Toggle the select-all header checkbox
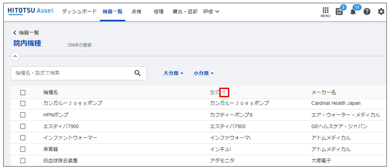This screenshot has width=391, height=168. [23, 93]
